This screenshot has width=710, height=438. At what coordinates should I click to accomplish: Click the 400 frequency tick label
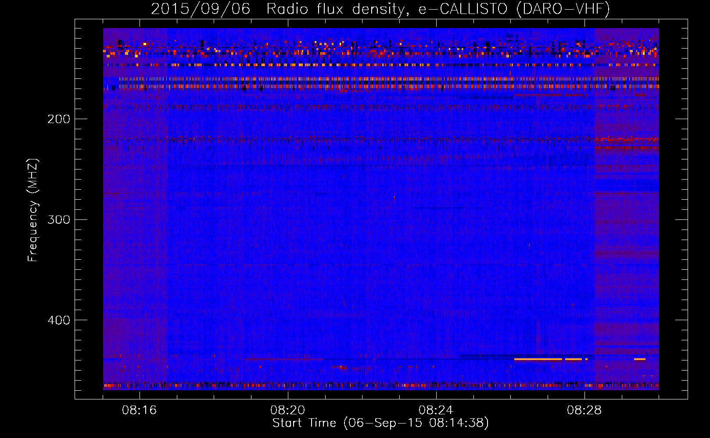click(x=58, y=320)
